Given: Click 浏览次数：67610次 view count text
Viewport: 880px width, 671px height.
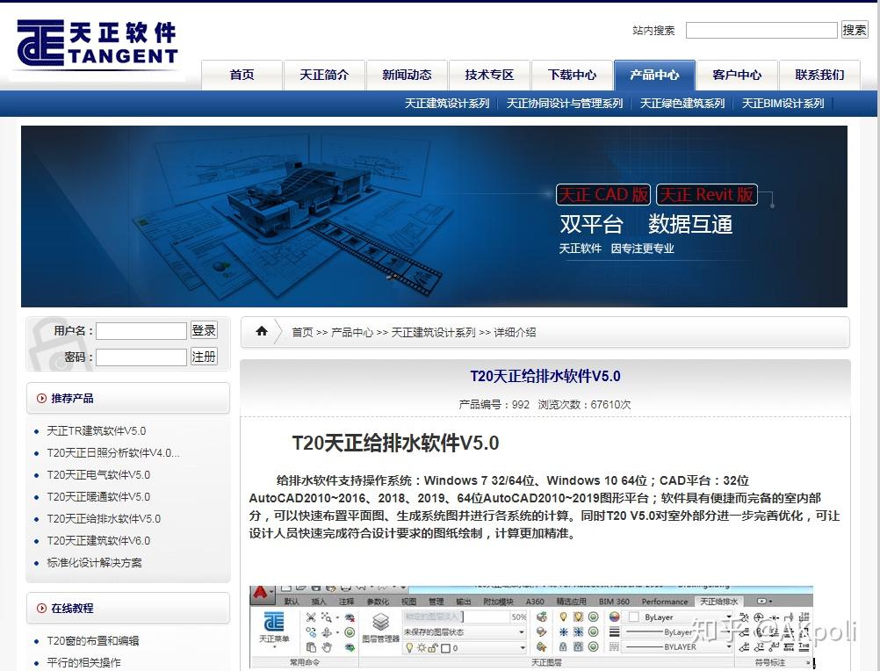Looking at the screenshot, I should tap(584, 405).
